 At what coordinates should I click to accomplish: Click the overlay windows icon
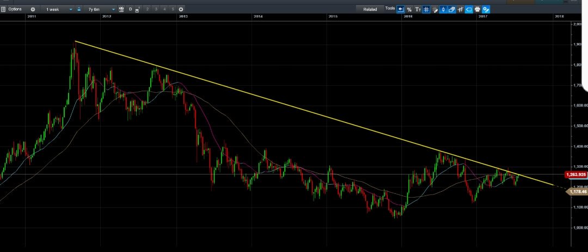coord(452,9)
